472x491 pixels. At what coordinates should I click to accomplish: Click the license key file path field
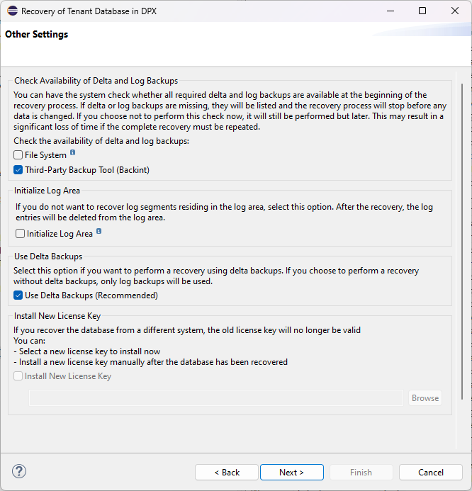pos(215,398)
